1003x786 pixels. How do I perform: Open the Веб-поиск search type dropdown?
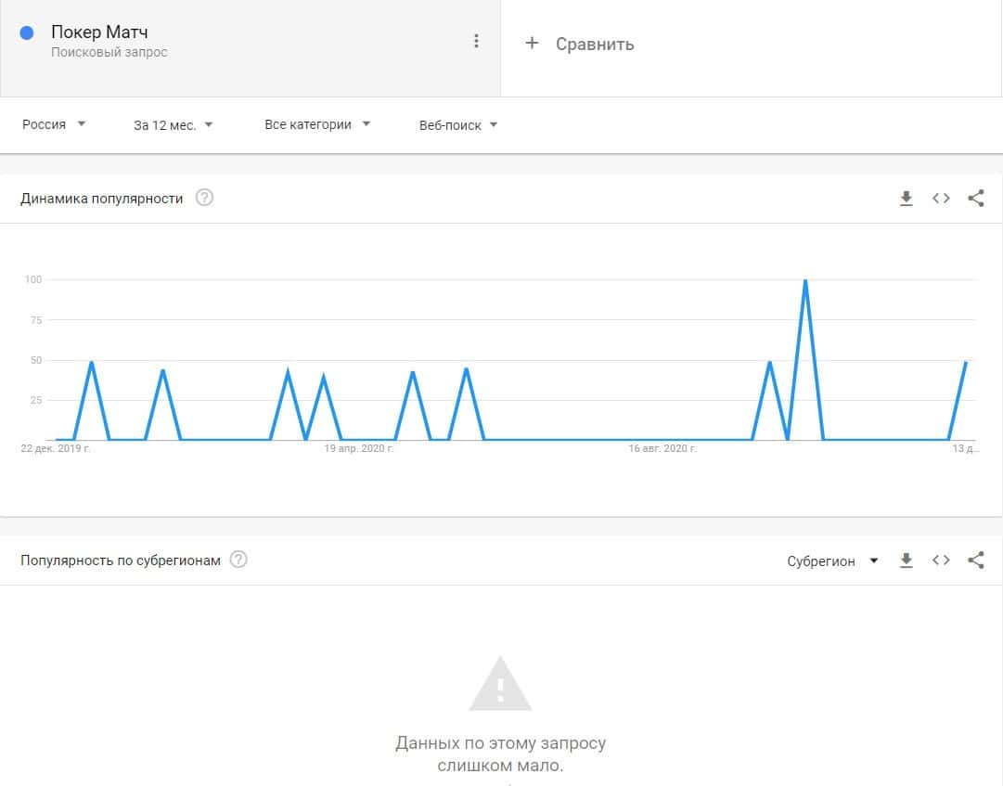pos(458,125)
